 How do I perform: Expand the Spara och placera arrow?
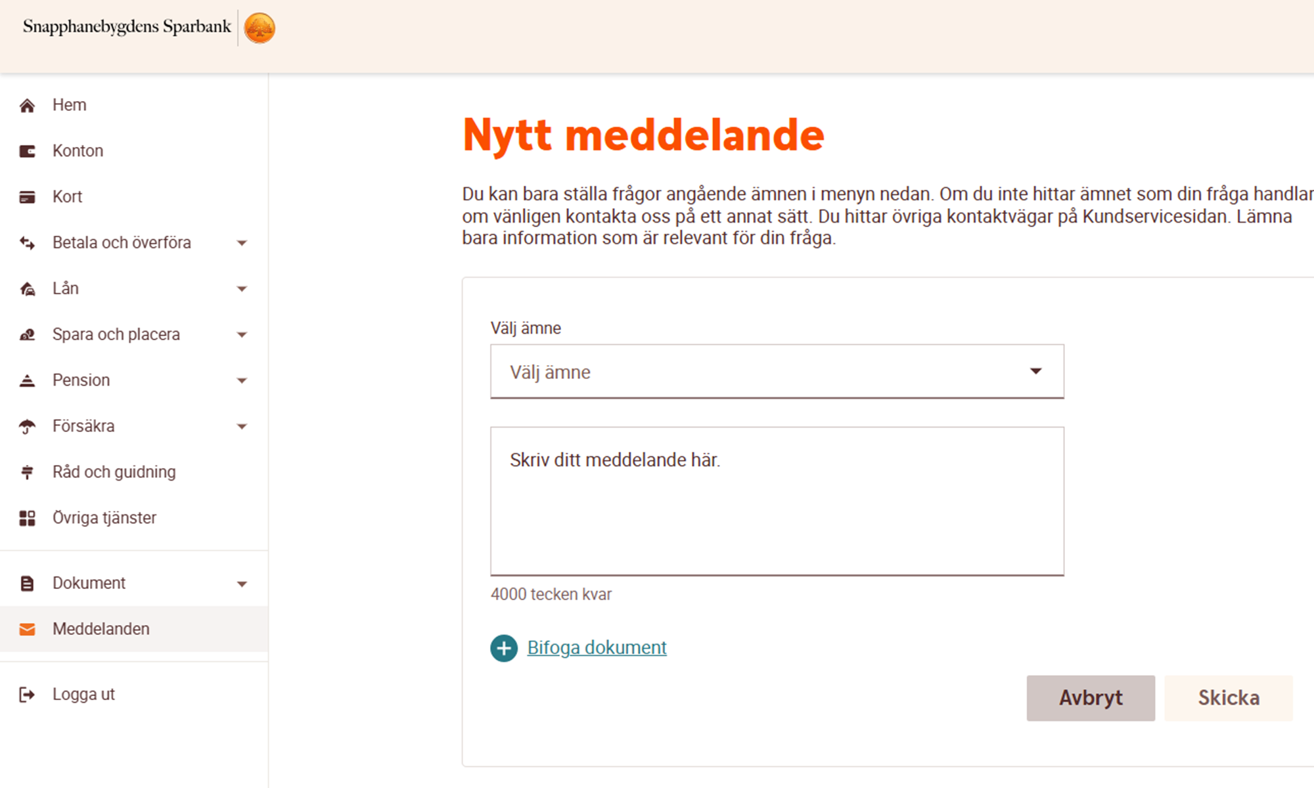(x=242, y=335)
